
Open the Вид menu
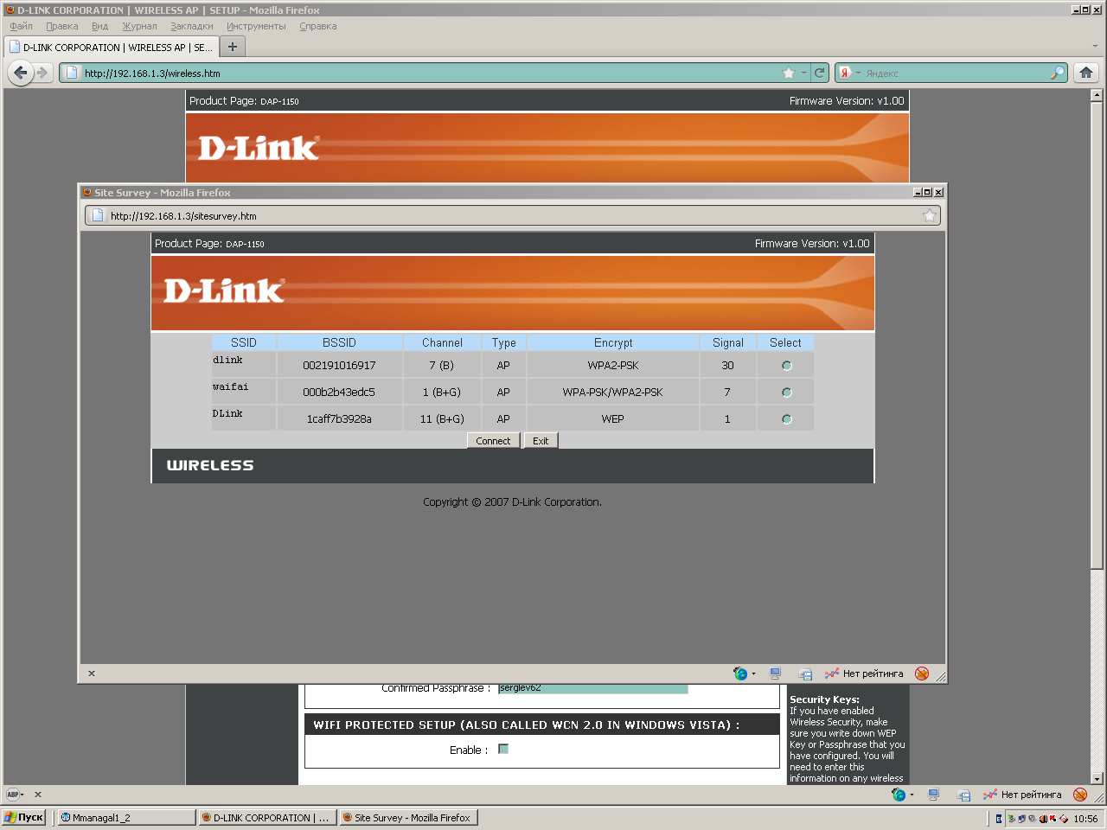point(99,26)
